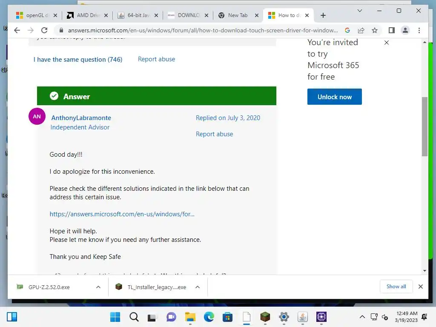The image size is (436, 327).
Task: Open the Chat app on taskbar
Action: tap(171, 317)
